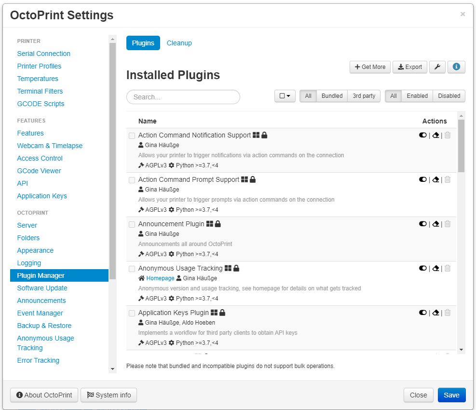The width and height of the screenshot is (476, 410).
Task: Clear data for Announcement Plugin using eraser icon
Action: point(435,224)
